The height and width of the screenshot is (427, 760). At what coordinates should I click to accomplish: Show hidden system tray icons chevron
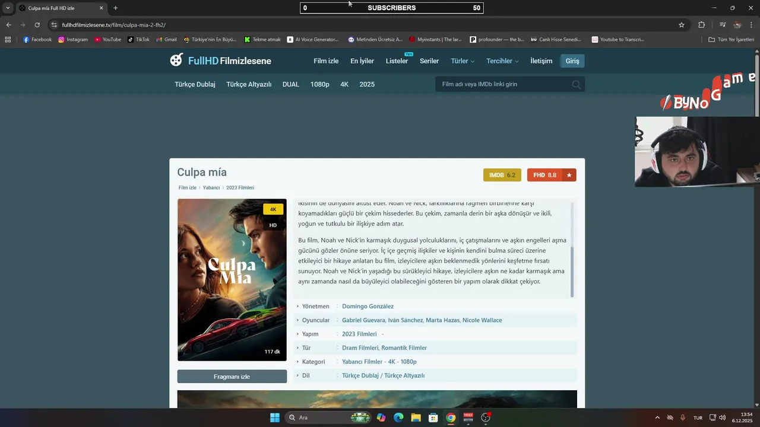coord(657,418)
